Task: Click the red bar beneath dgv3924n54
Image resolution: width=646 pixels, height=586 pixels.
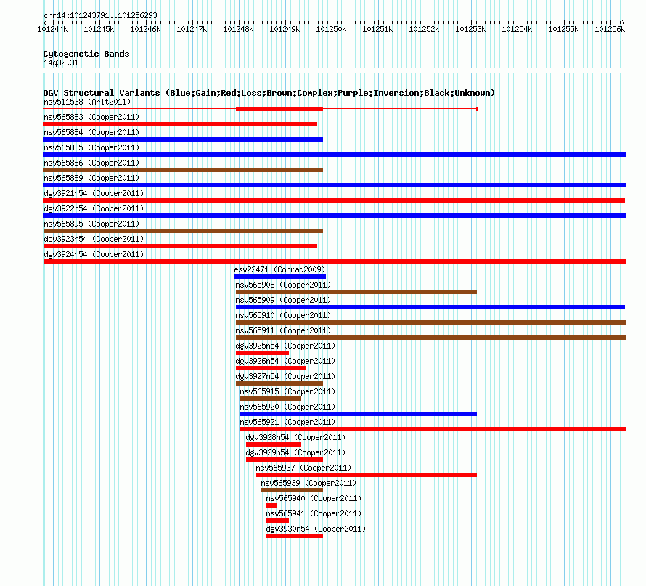Action: pos(334,261)
